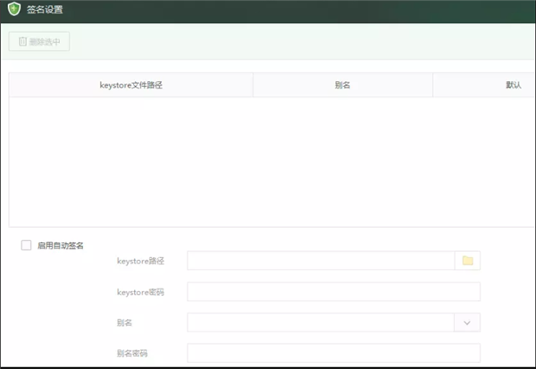Image resolution: width=536 pixels, height=369 pixels.
Task: Open the keystore folder browse icon
Action: [467, 261]
